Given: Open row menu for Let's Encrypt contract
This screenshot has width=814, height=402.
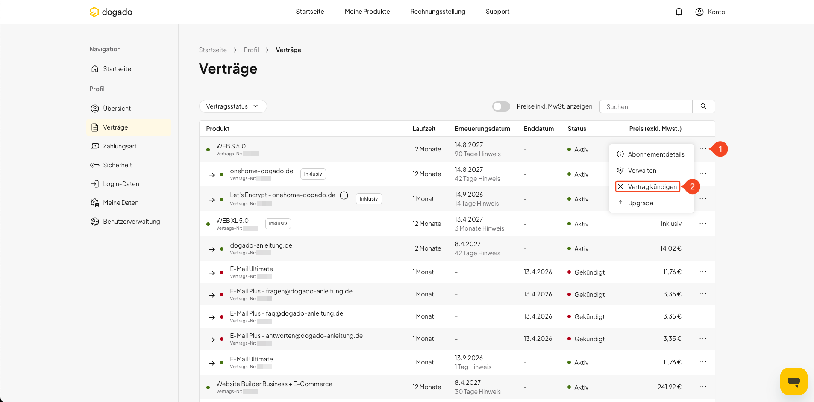Looking at the screenshot, I should coord(703,198).
